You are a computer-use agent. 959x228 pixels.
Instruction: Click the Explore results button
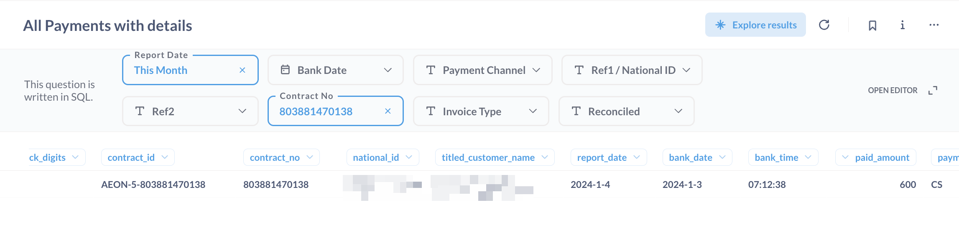(x=755, y=25)
